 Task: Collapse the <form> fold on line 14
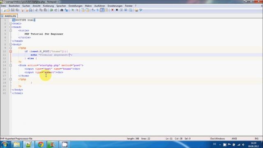click(x=11, y=65)
